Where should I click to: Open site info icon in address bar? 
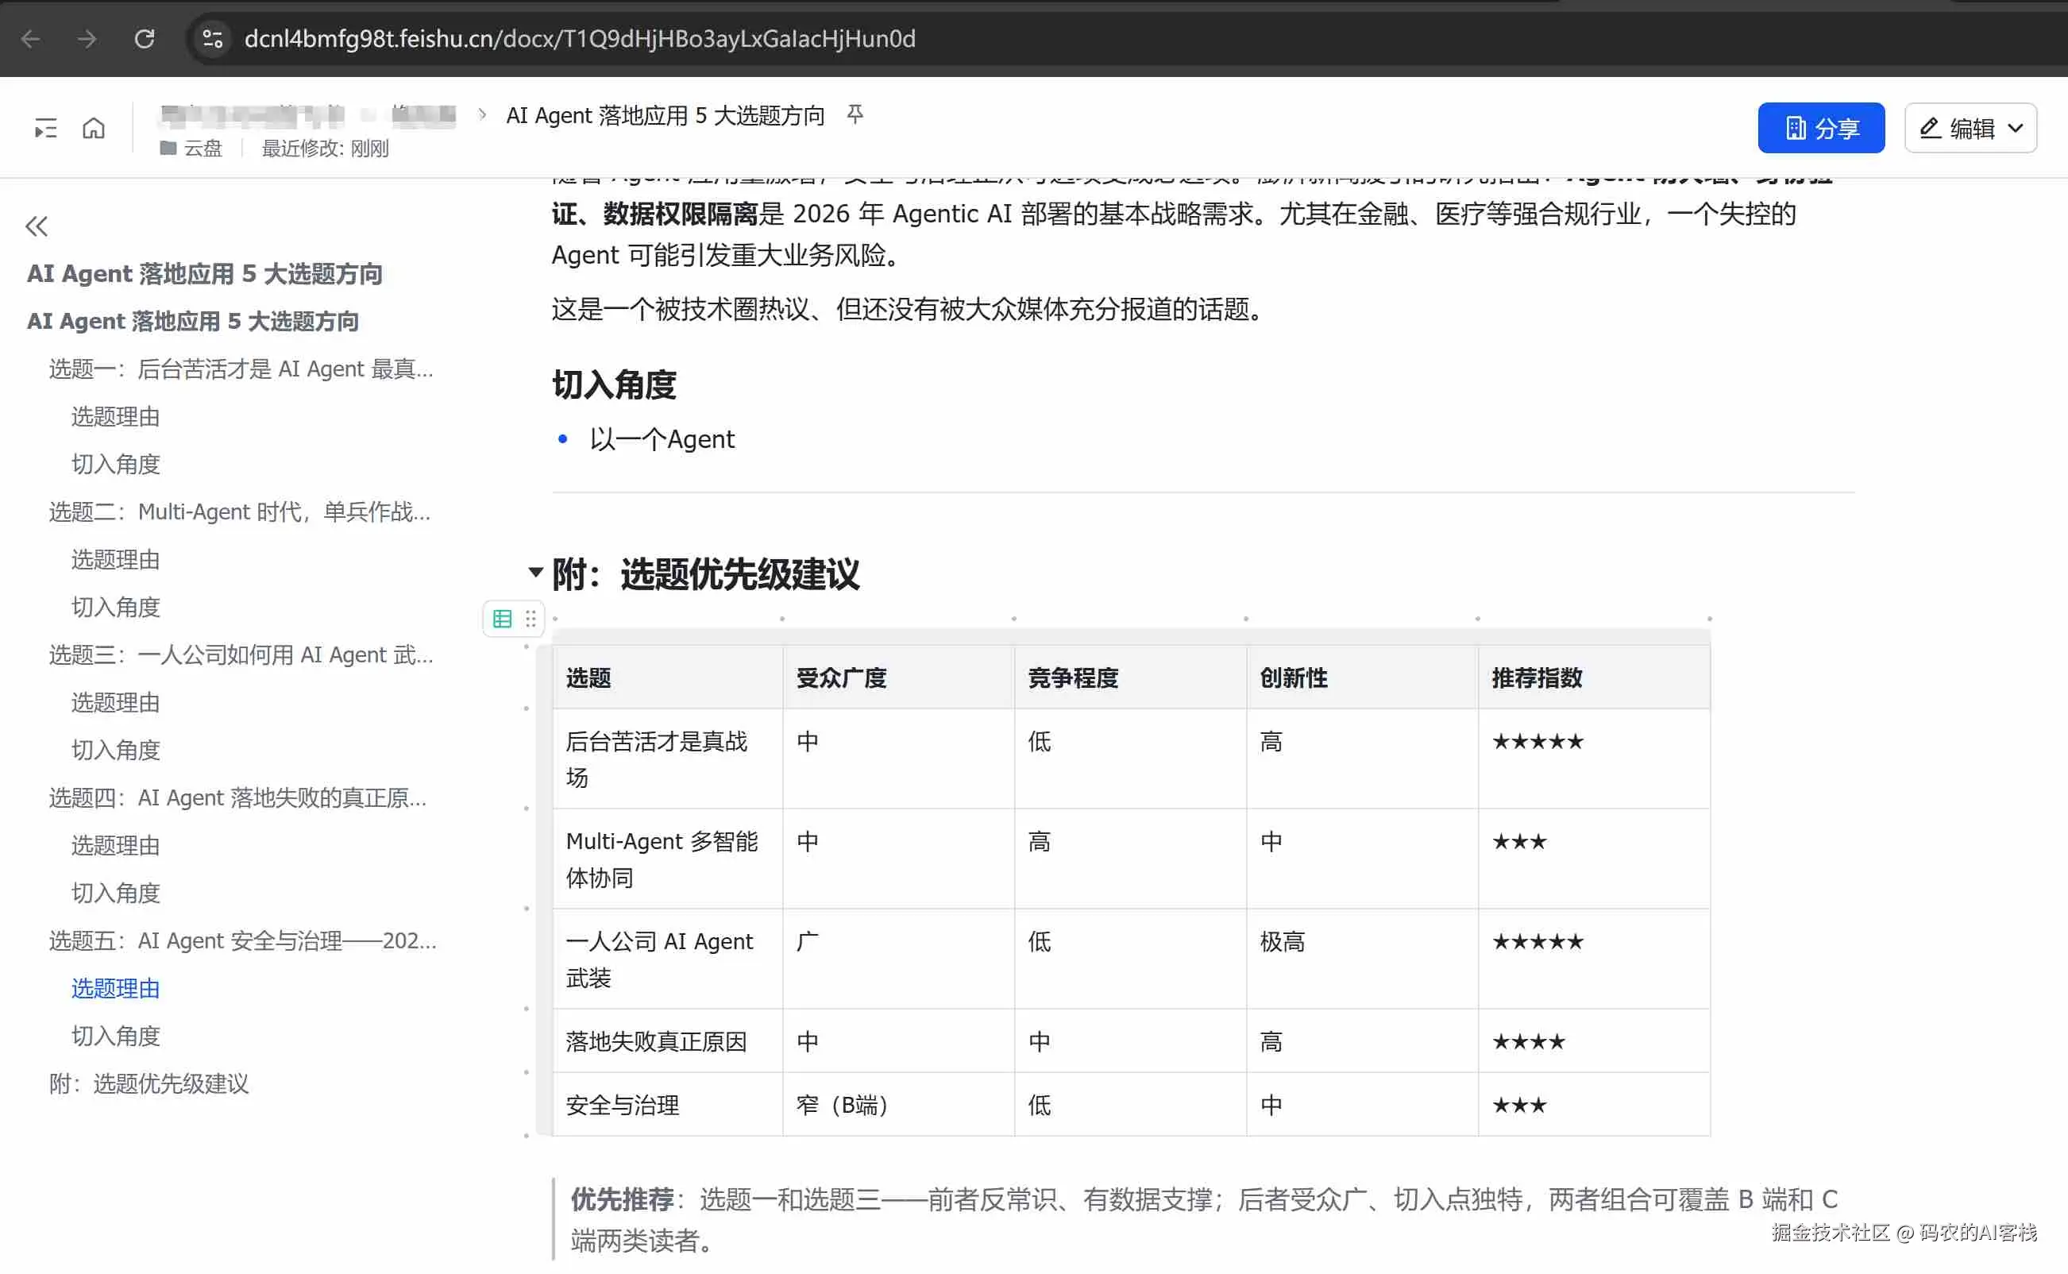click(212, 39)
